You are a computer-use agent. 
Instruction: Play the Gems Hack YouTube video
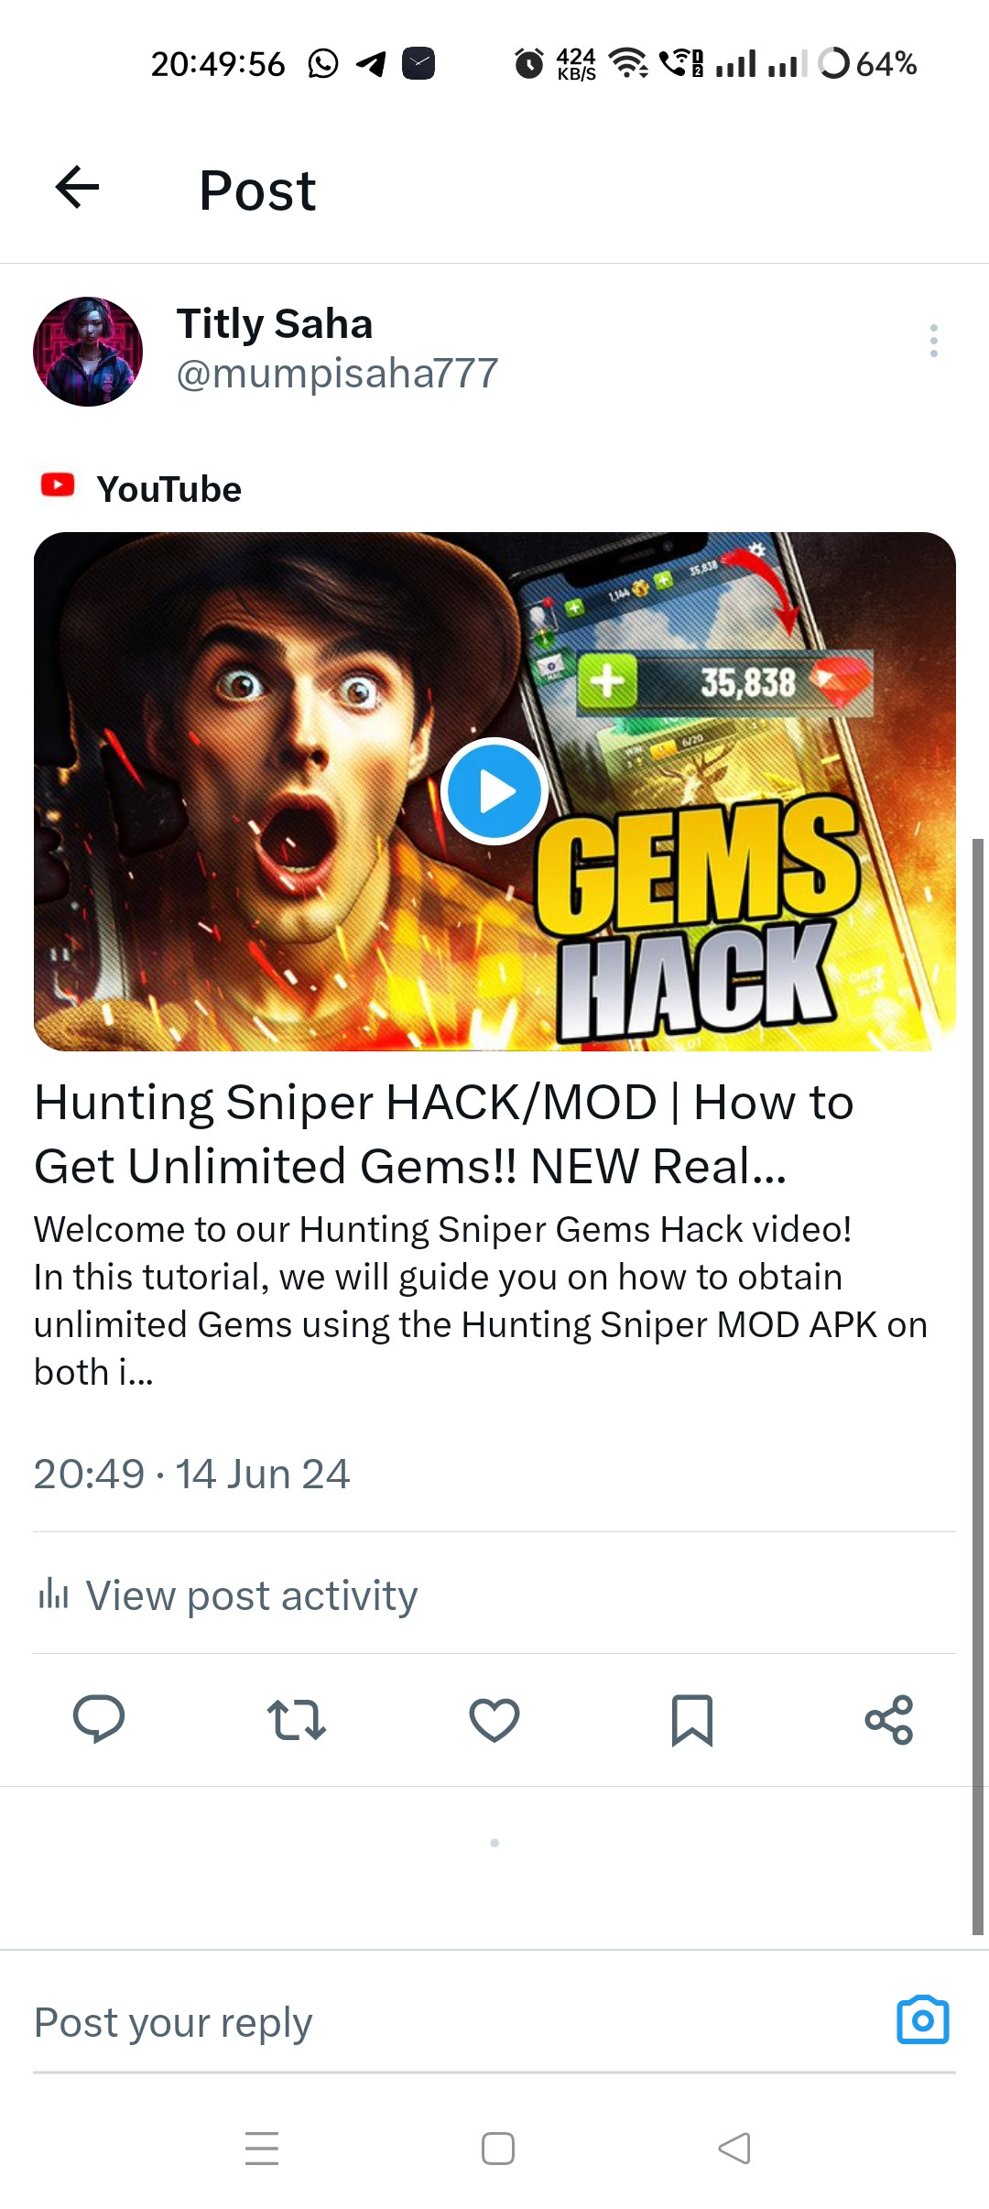tap(494, 791)
